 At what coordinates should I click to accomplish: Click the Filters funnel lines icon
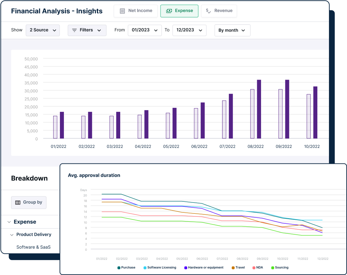point(74,30)
